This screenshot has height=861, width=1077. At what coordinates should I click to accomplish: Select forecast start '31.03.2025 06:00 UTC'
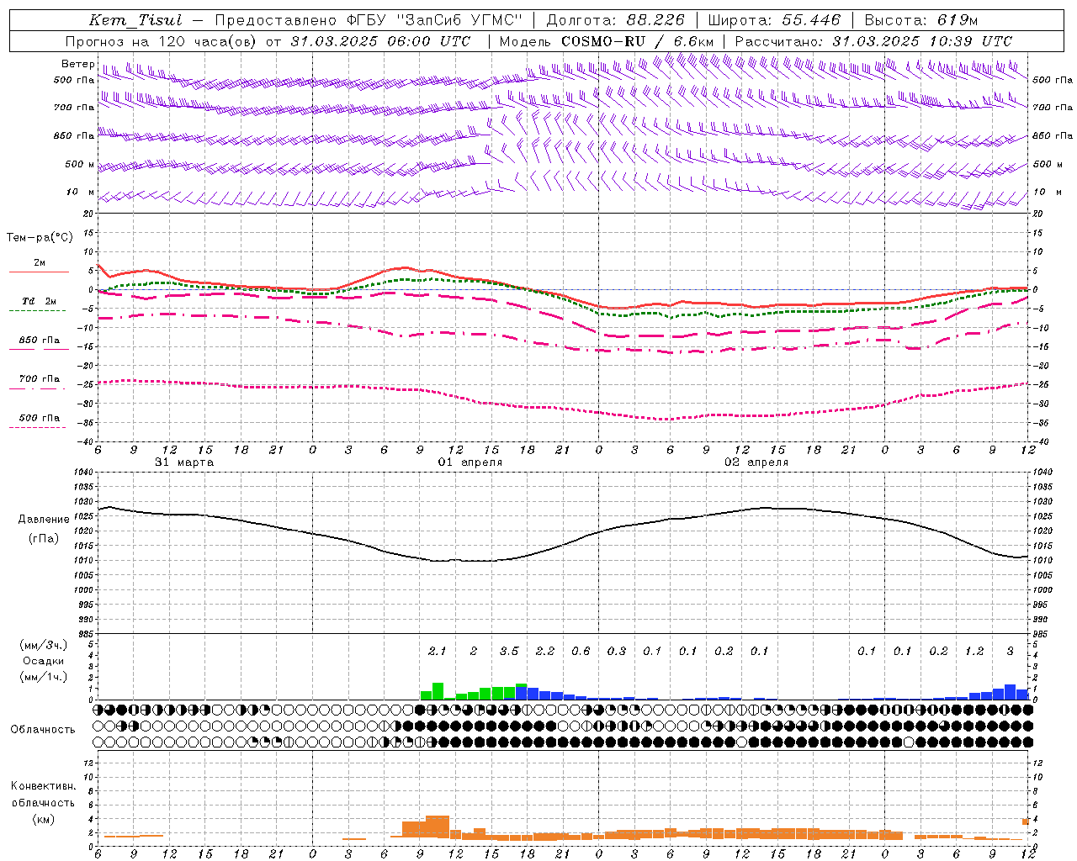coord(381,41)
